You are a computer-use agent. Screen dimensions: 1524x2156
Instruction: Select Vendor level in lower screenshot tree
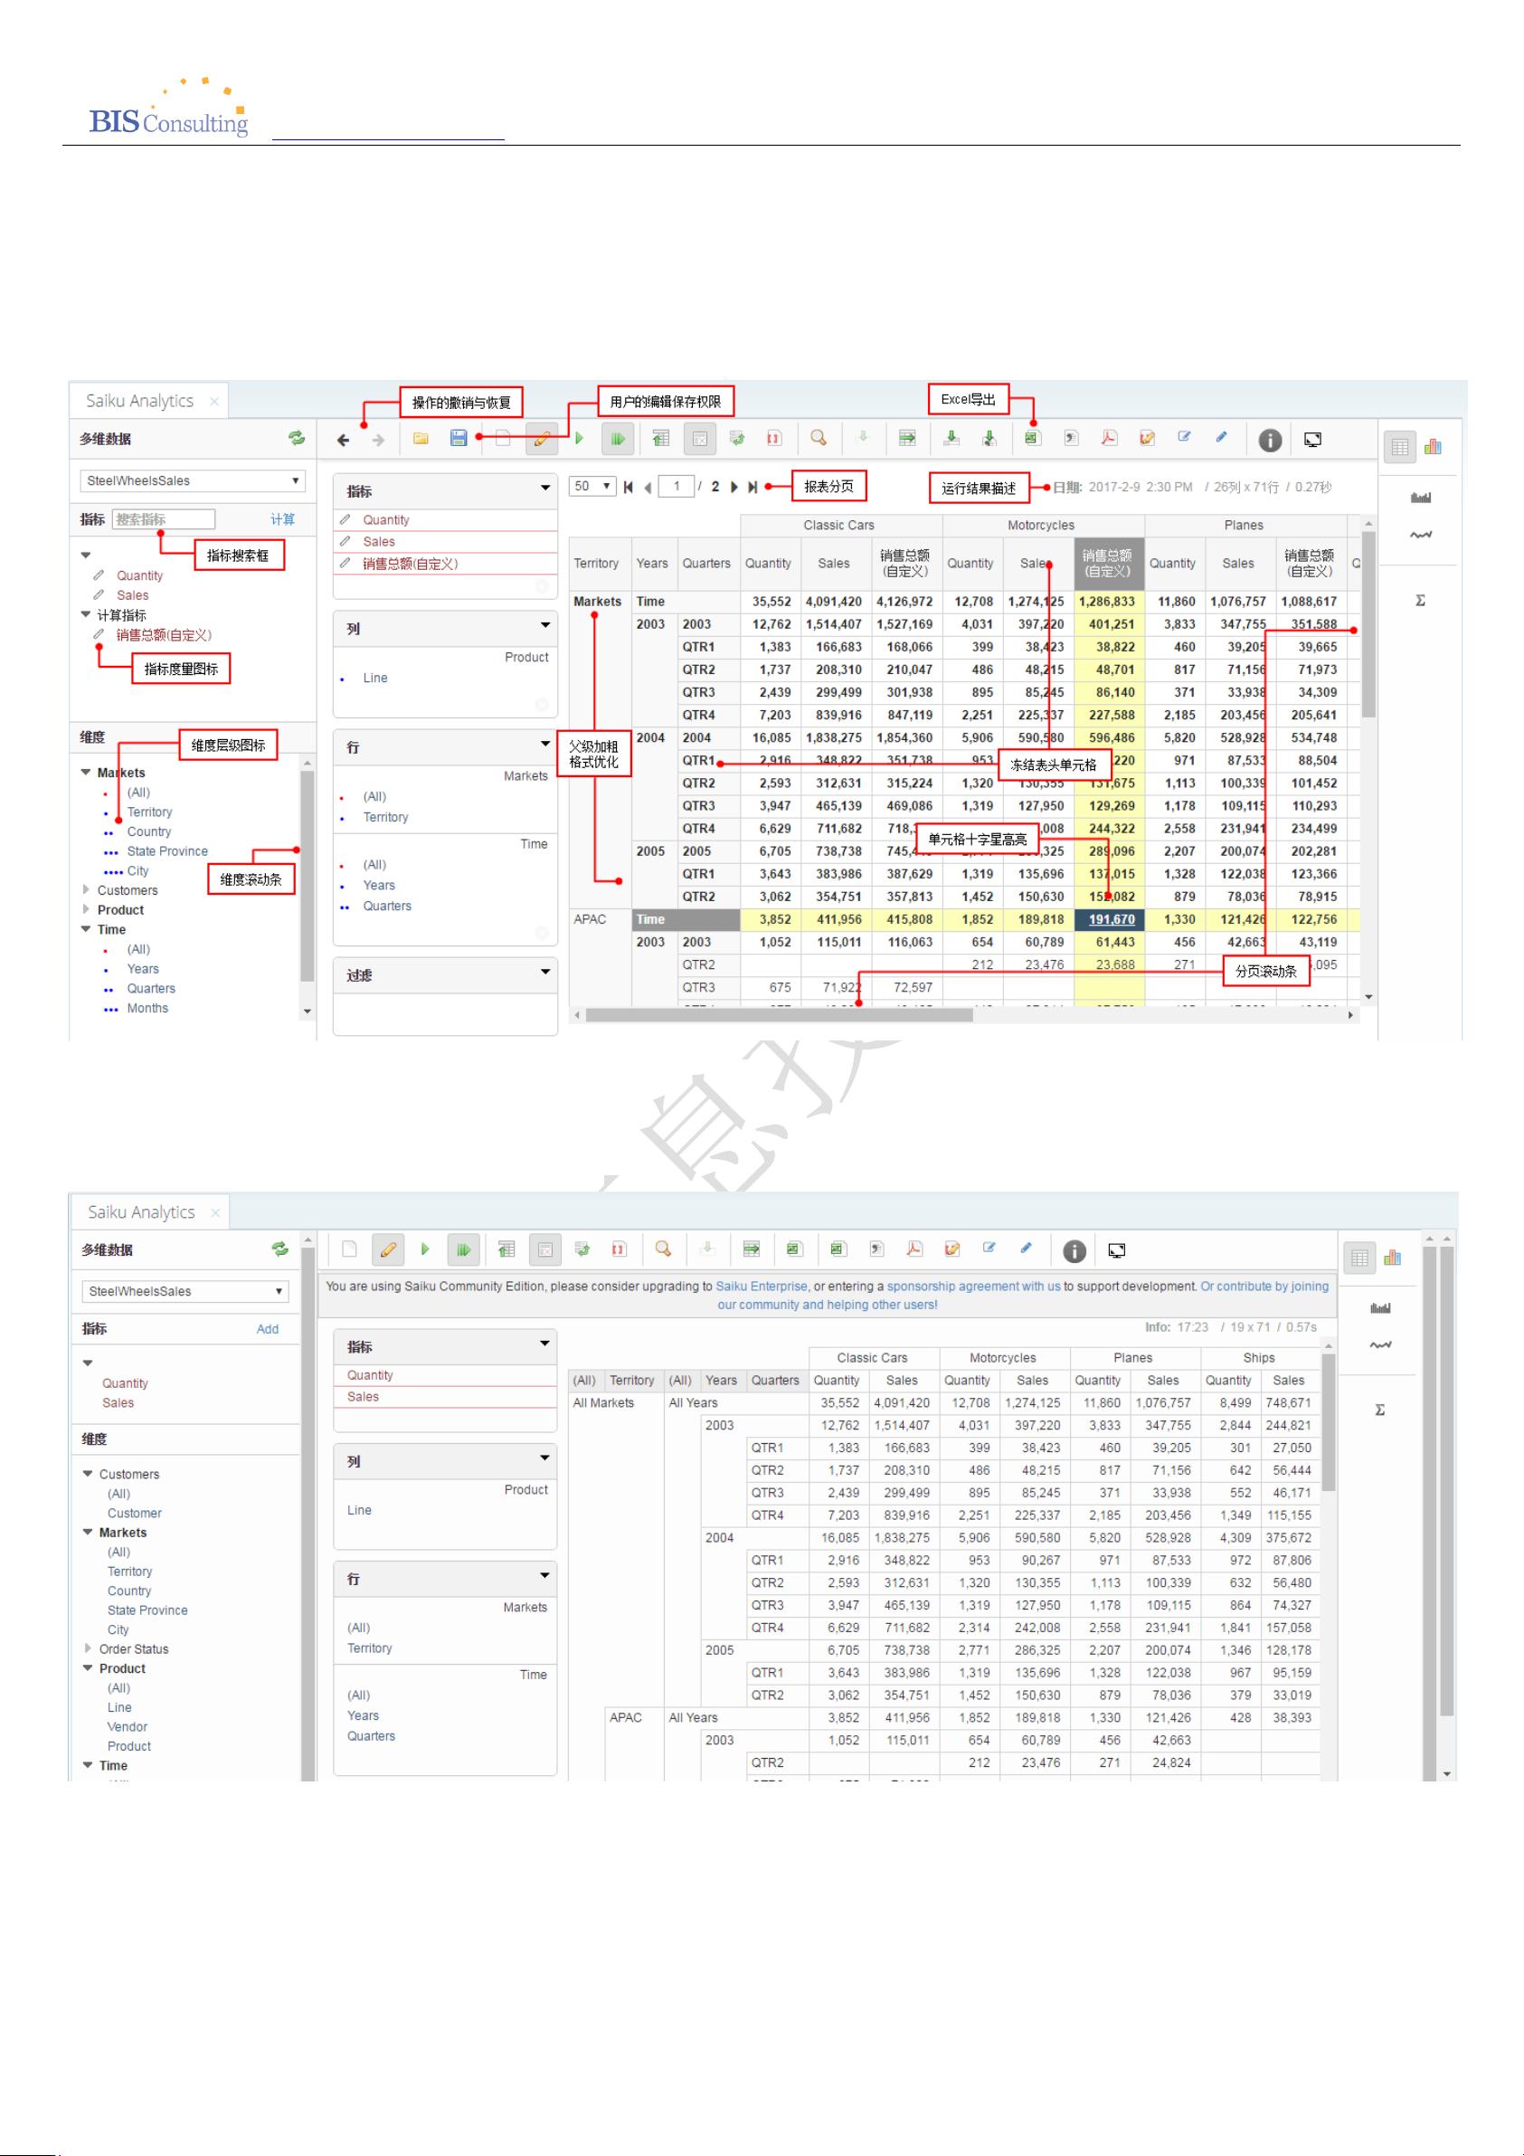pos(127,1726)
